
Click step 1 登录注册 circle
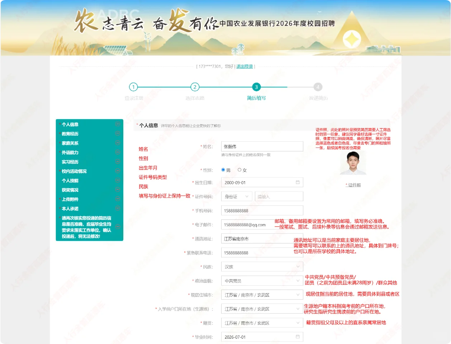tap(133, 87)
